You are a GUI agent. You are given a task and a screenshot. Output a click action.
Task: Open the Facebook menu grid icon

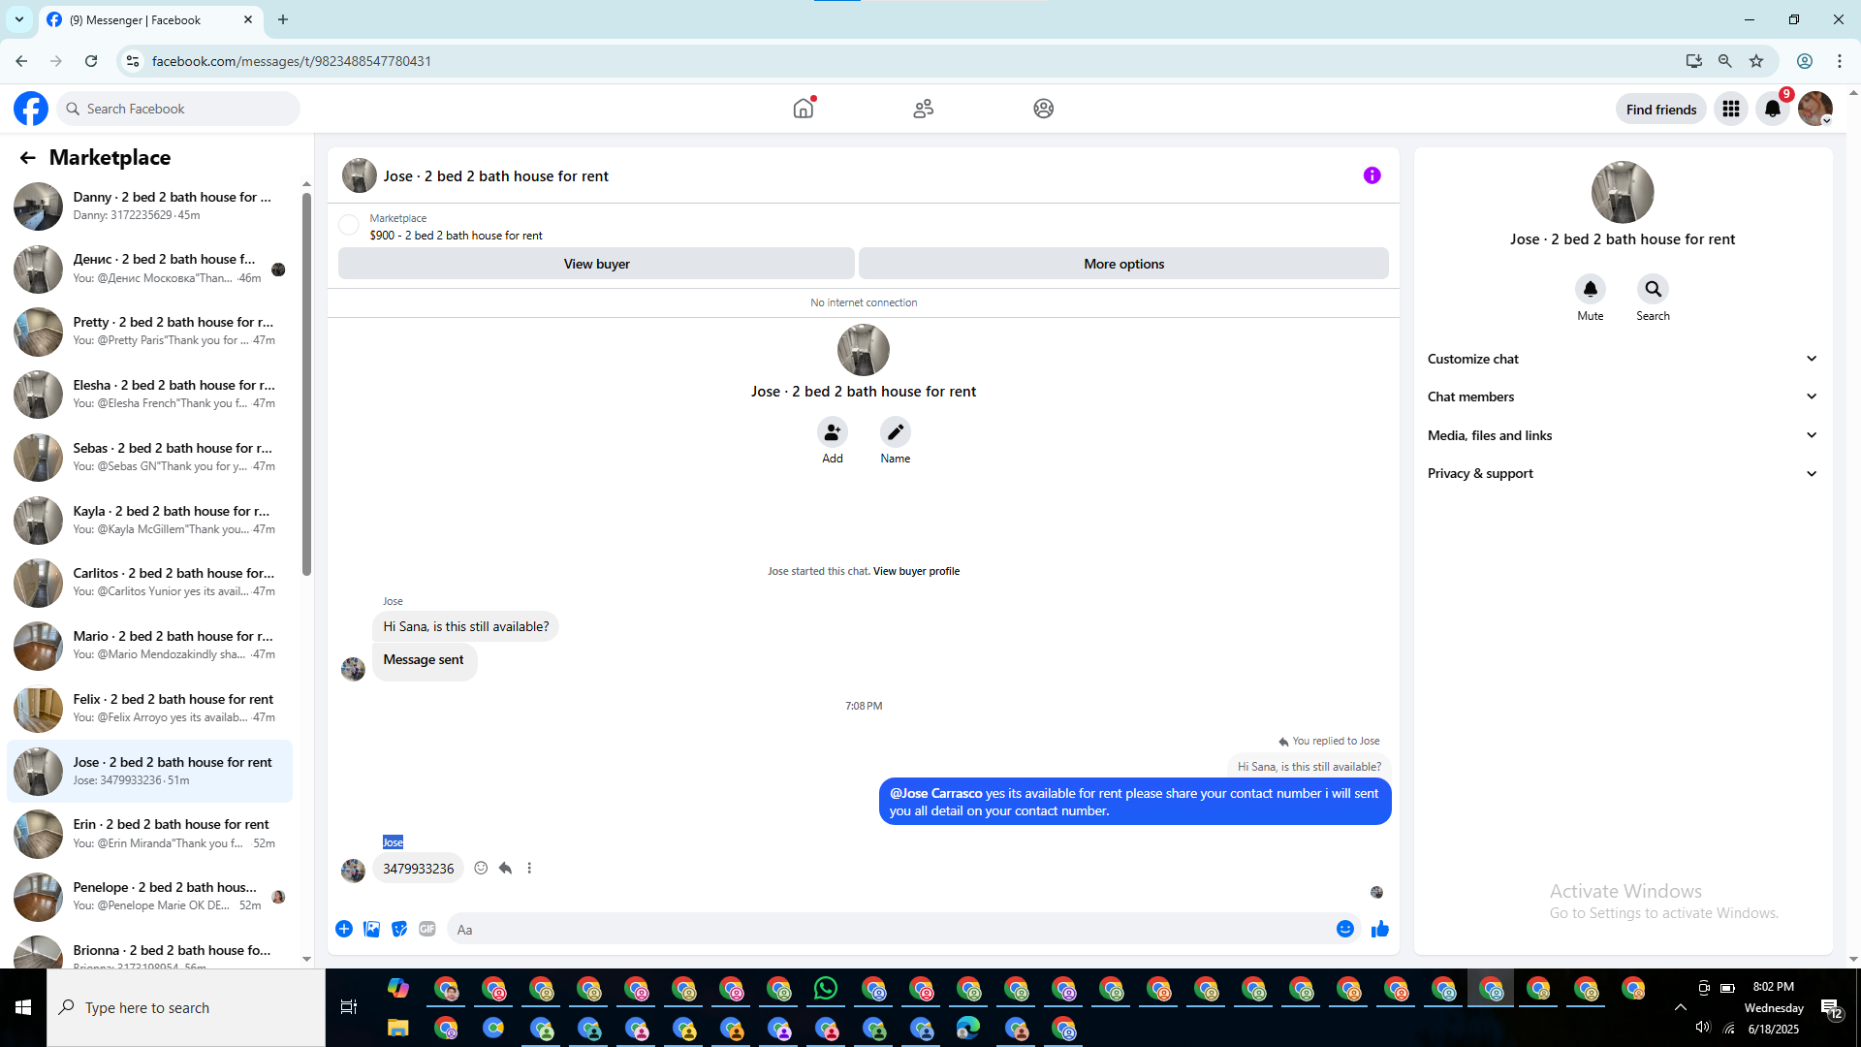coord(1731,109)
